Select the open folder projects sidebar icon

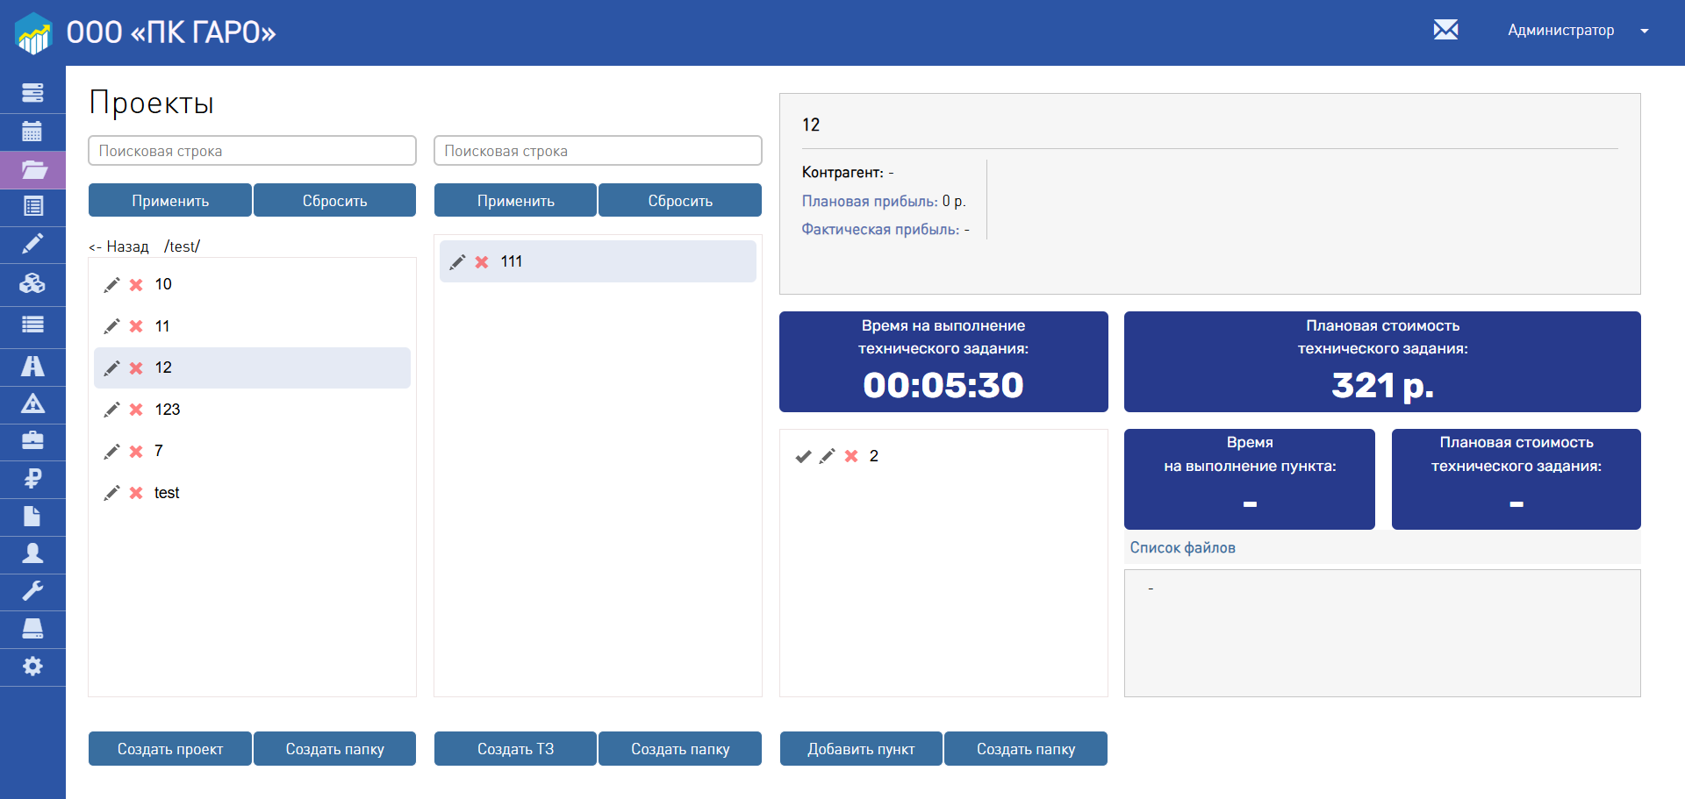[x=32, y=169]
